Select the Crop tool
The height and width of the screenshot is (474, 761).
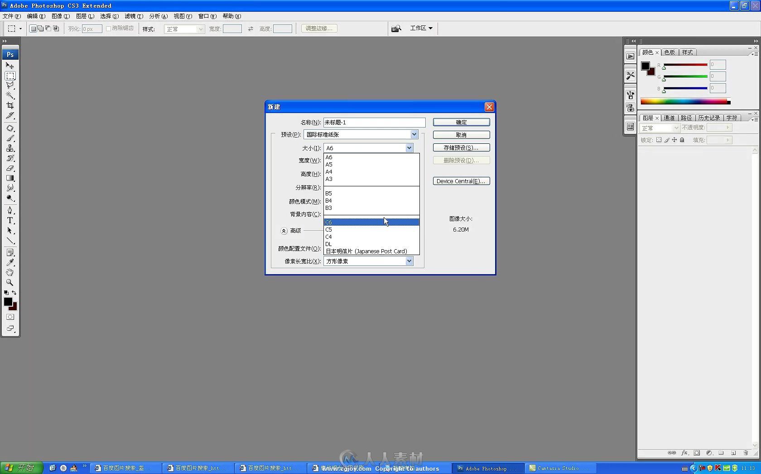pos(10,105)
